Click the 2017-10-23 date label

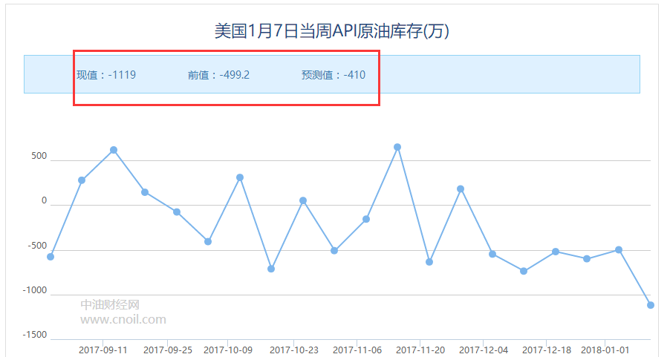click(x=294, y=350)
